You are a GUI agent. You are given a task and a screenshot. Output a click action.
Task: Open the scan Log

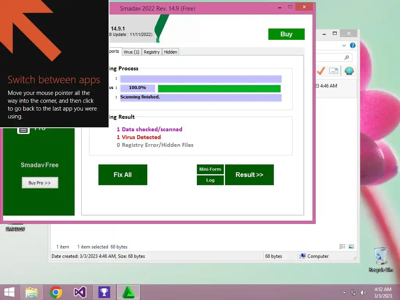pos(210,180)
